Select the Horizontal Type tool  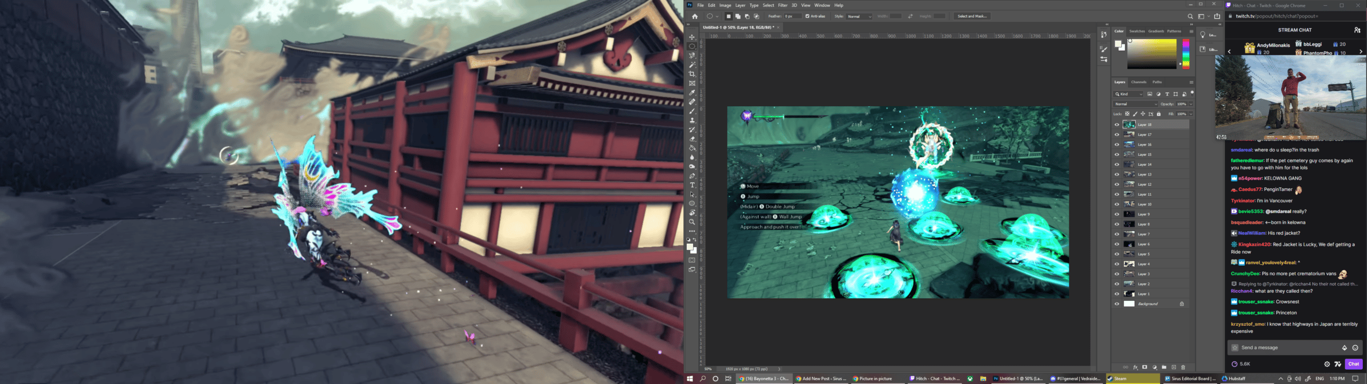point(692,185)
